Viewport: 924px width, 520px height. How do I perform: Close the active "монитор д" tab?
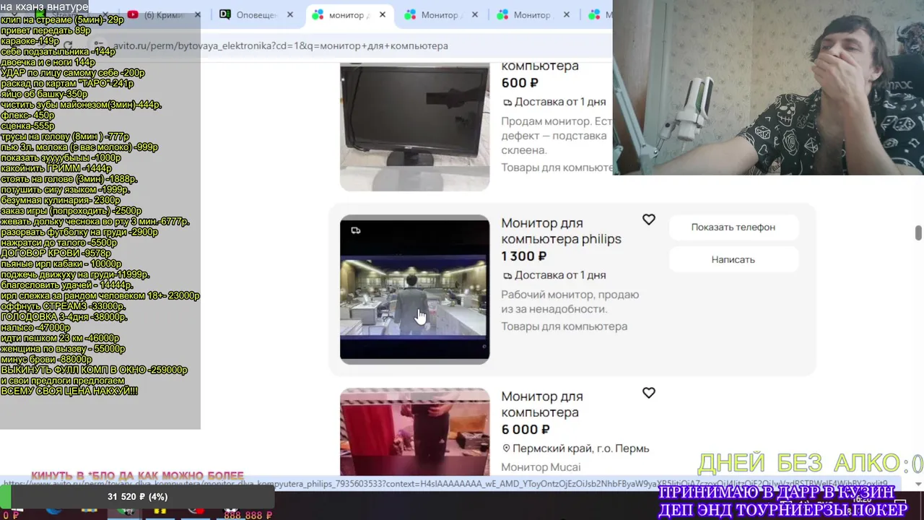[383, 14]
